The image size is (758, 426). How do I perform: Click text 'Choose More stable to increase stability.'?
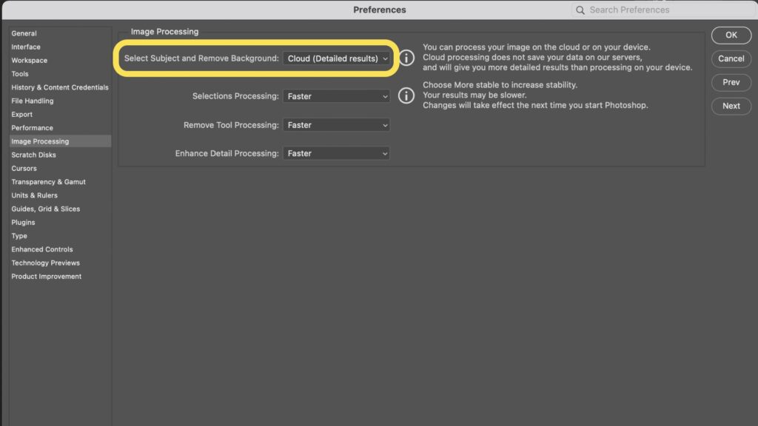(x=500, y=85)
